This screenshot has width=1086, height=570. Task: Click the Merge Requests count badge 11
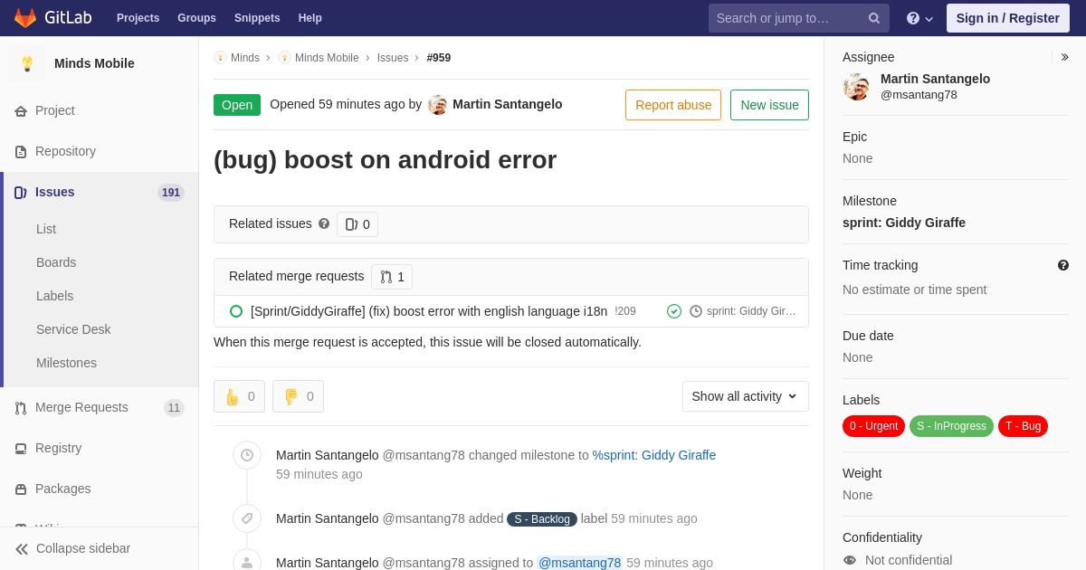coord(174,408)
